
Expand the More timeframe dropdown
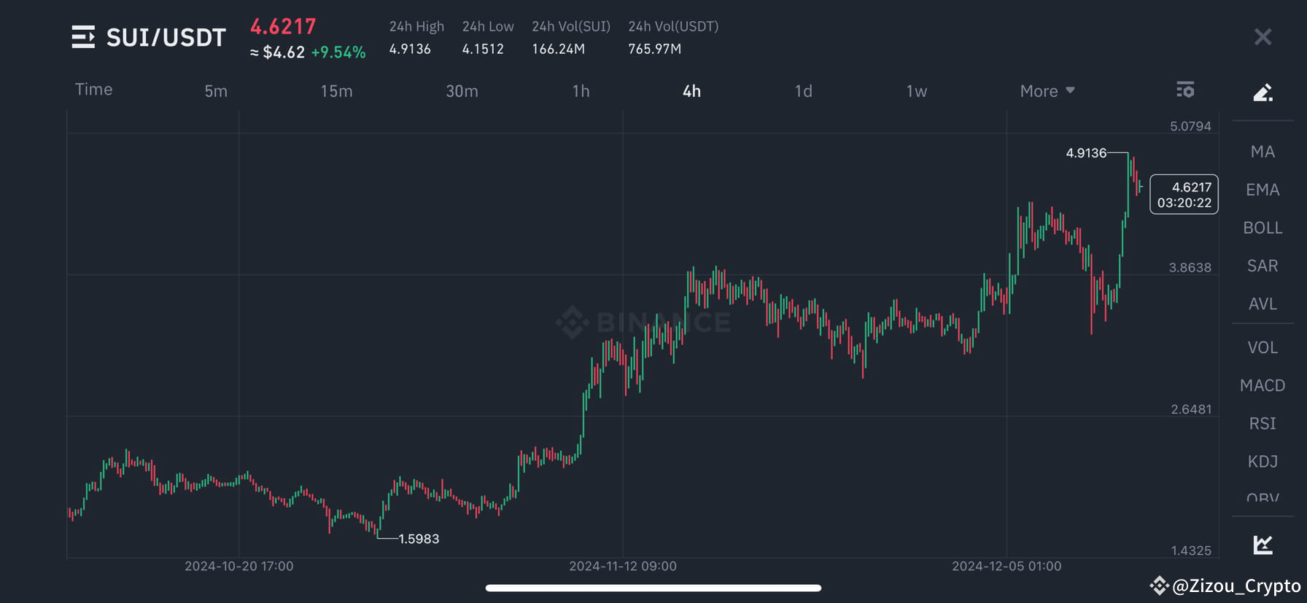(x=1046, y=90)
